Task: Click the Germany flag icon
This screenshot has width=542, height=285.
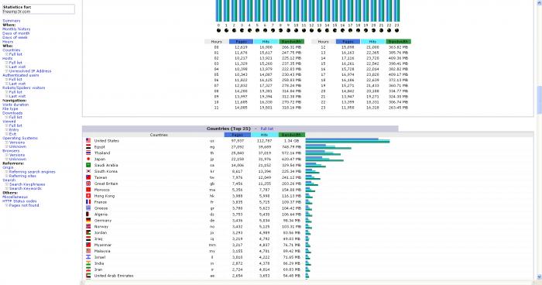Action: pos(88,220)
